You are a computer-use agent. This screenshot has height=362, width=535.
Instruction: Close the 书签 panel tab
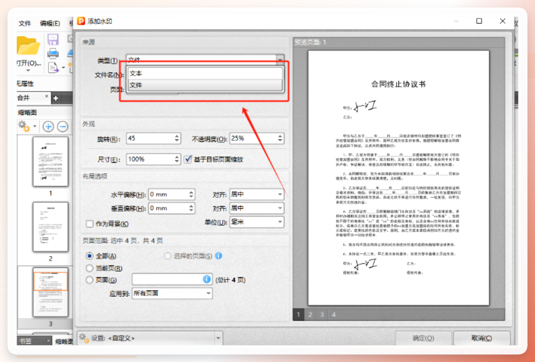click(x=48, y=340)
